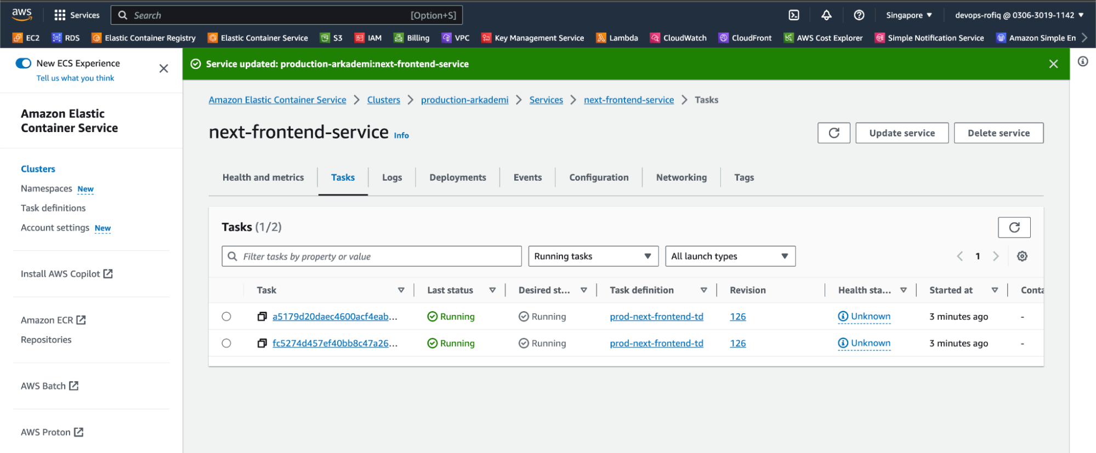This screenshot has width=1096, height=453.
Task: Open the prod-next-frontend-td link in first row
Action: (656, 317)
